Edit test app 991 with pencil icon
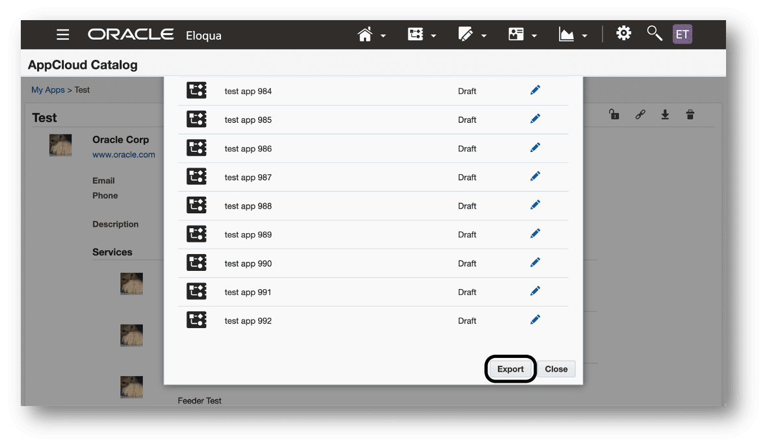Viewport: 767px width, 447px height. [x=535, y=292]
